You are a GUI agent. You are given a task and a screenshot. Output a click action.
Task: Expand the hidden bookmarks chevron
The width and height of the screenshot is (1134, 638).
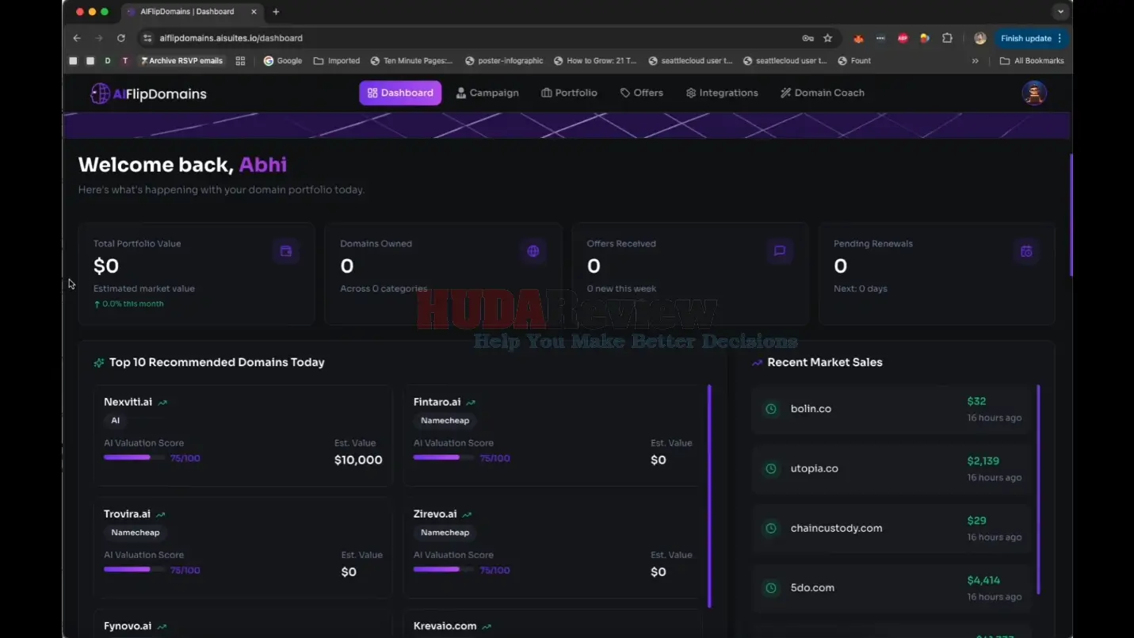click(975, 61)
